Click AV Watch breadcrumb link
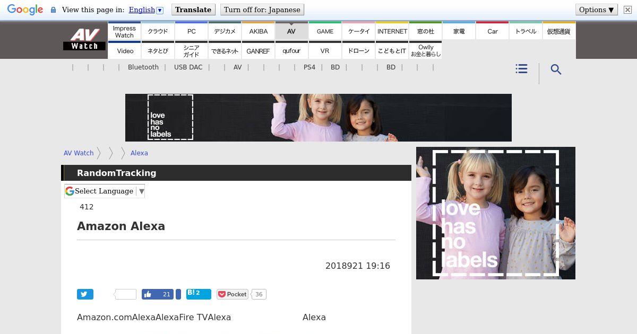This screenshot has width=637, height=334. [x=79, y=153]
